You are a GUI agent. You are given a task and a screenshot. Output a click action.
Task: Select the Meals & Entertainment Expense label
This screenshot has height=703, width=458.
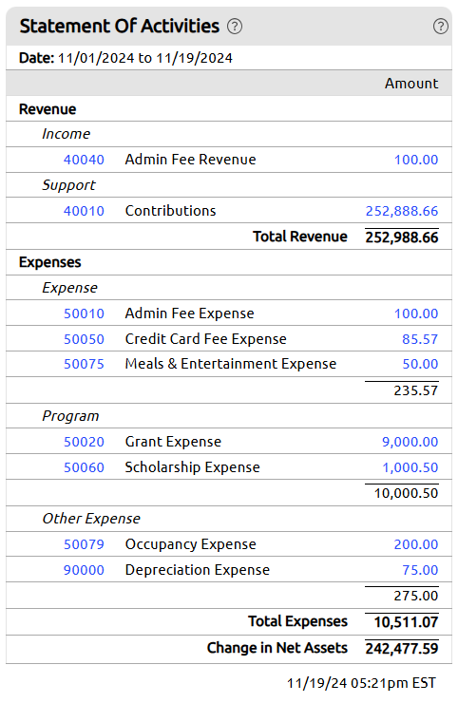coord(231,363)
